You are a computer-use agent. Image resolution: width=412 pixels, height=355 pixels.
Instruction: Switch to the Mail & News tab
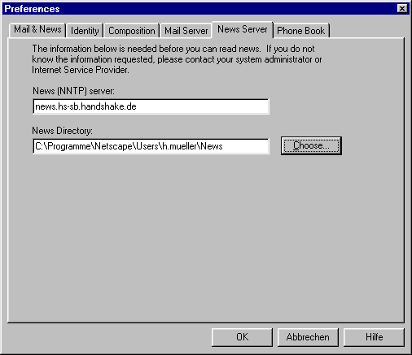tap(37, 30)
